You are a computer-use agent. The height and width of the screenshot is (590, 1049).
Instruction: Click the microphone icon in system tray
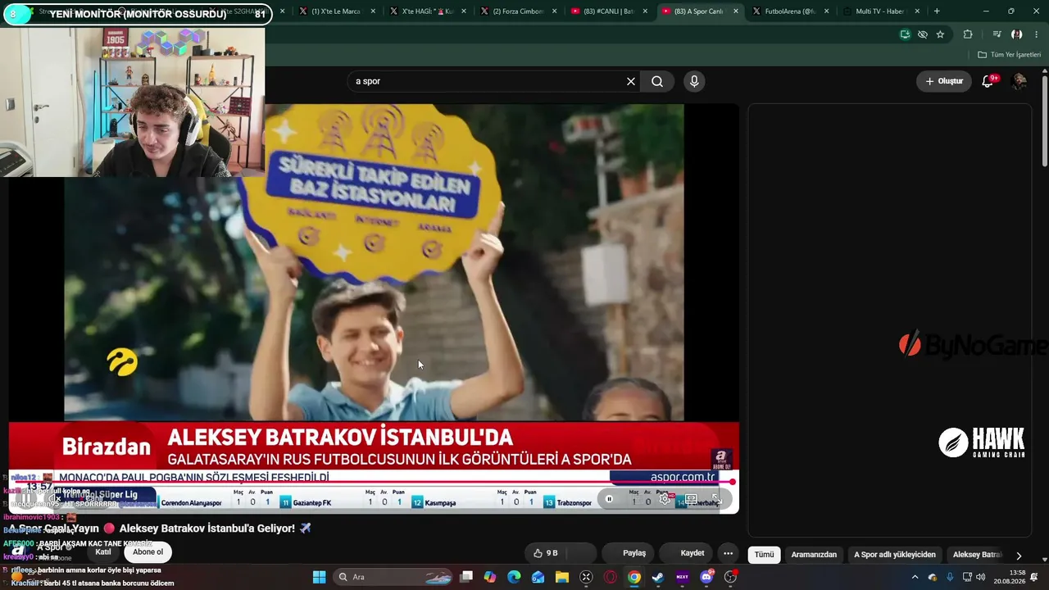(950, 577)
